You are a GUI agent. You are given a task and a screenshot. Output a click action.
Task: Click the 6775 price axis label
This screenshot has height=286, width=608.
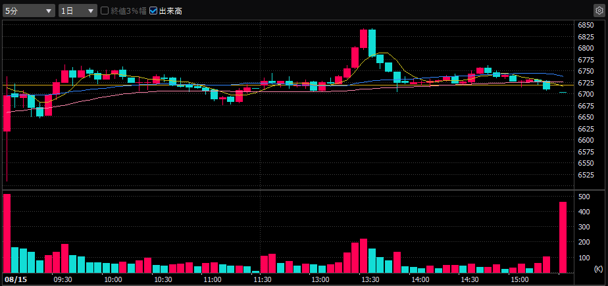(x=586, y=60)
